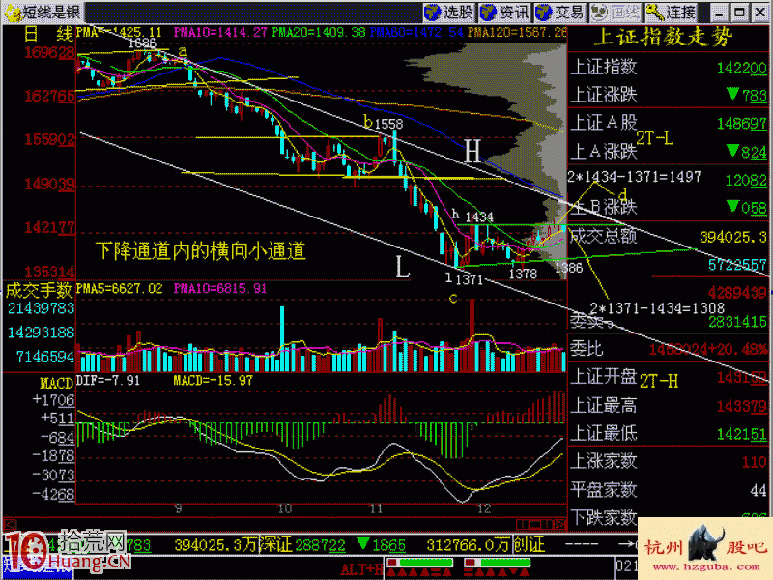
Task: Click the MACD=-15.97 value
Action: tap(213, 381)
